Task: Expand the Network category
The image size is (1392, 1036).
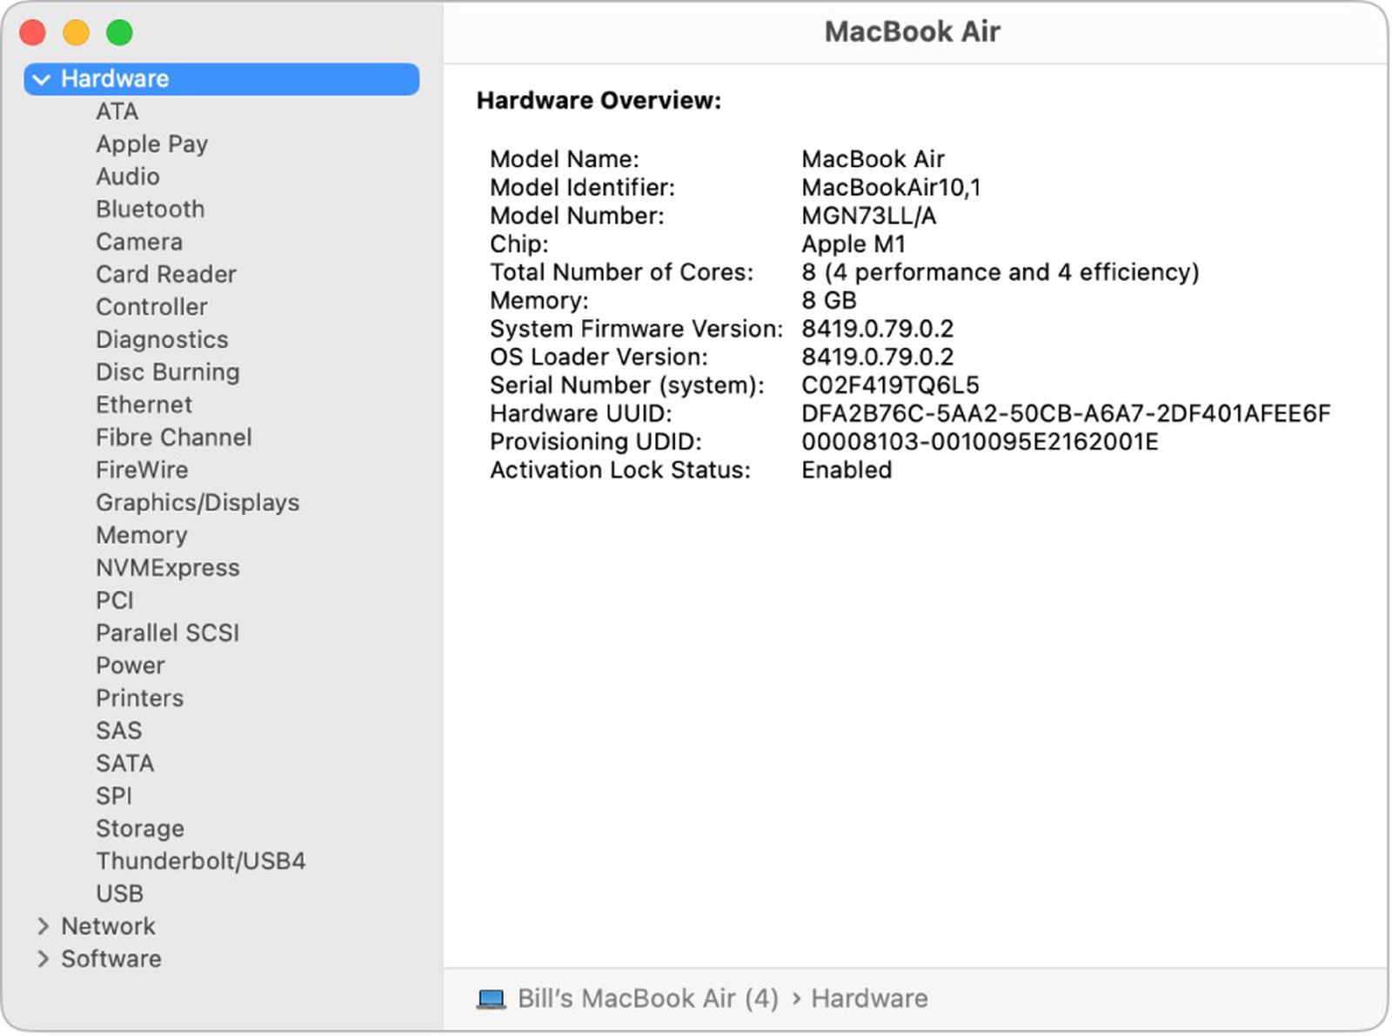Action: pos(43,926)
